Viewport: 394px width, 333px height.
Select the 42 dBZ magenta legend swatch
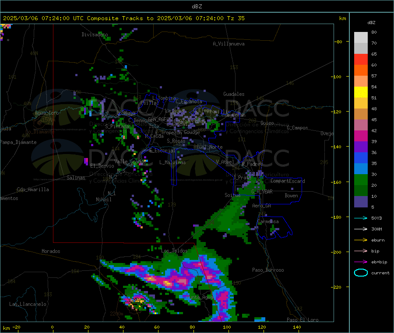[361, 136]
